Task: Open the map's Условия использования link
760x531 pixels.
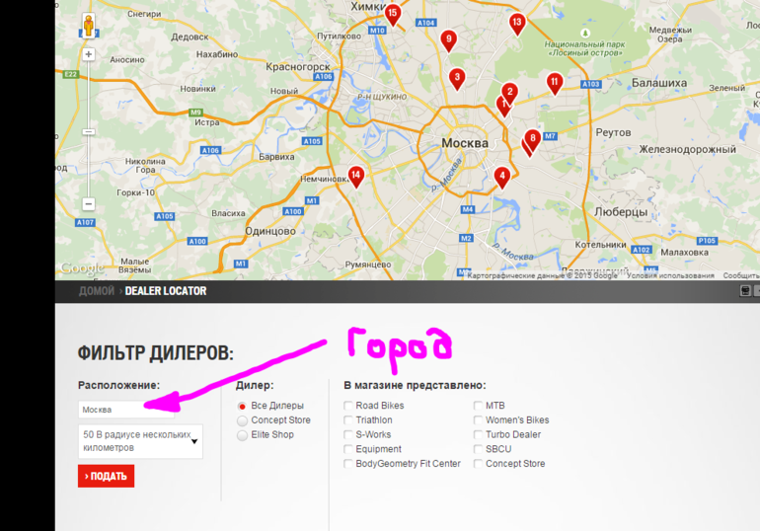Action: pyautogui.click(x=670, y=276)
